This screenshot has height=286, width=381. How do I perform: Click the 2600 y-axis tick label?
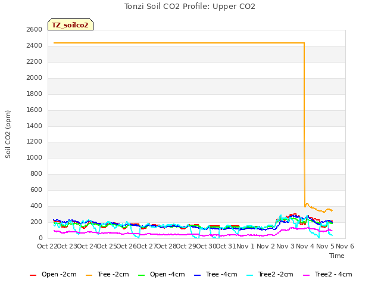35,30
